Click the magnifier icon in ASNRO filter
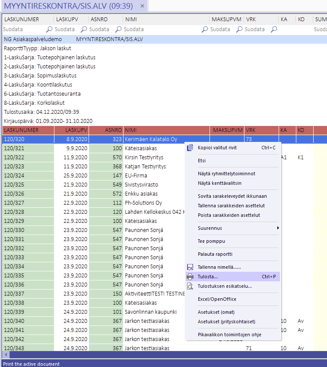 118,29
